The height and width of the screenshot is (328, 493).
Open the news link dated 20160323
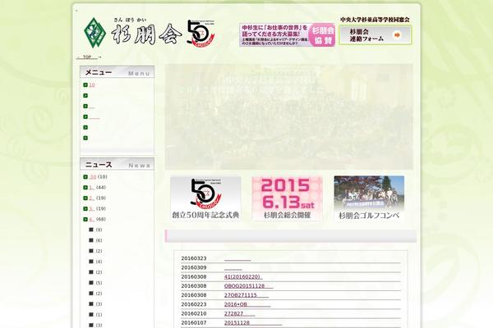click(237, 258)
